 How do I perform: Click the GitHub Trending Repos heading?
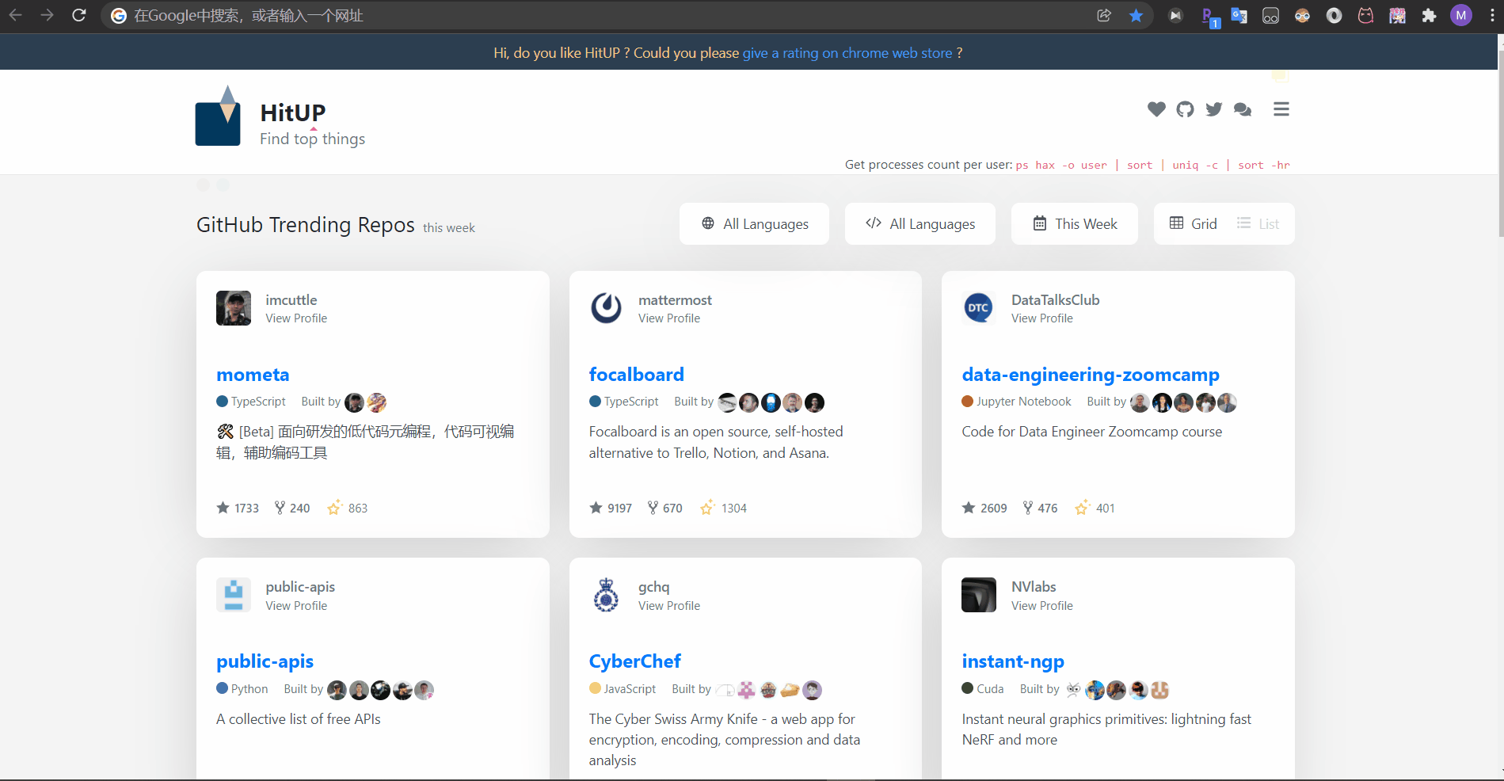(306, 225)
